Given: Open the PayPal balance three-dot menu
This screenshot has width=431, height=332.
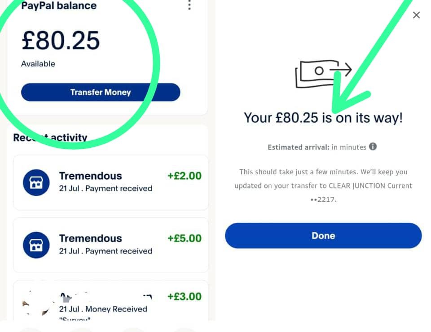Looking at the screenshot, I should tap(189, 5).
